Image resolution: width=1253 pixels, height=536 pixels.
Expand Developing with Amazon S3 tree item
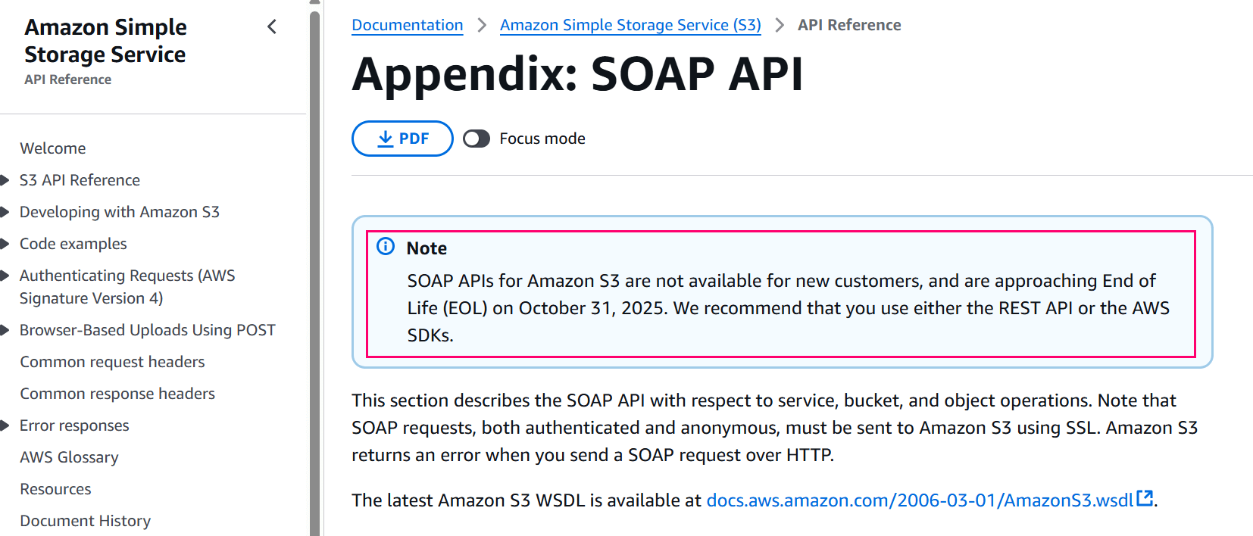[5, 212]
